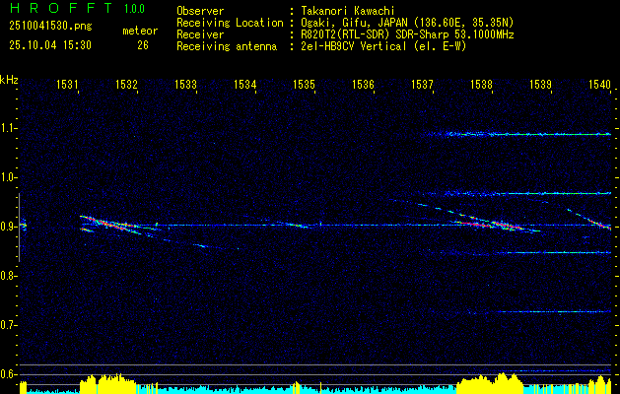The width and height of the screenshot is (620, 394).
Task: Click the 0.8 kHz axis label
Action: tap(8, 276)
